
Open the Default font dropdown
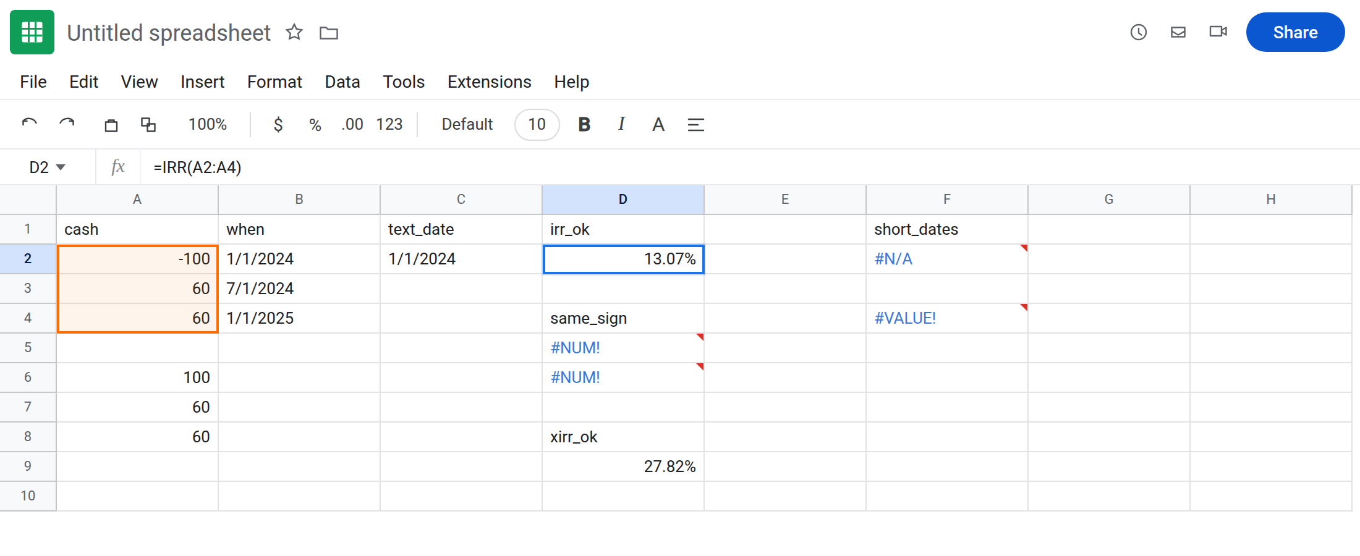pyautogui.click(x=467, y=125)
